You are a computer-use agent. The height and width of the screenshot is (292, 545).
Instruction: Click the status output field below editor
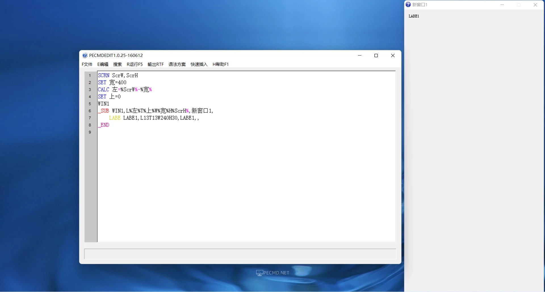pyautogui.click(x=240, y=254)
